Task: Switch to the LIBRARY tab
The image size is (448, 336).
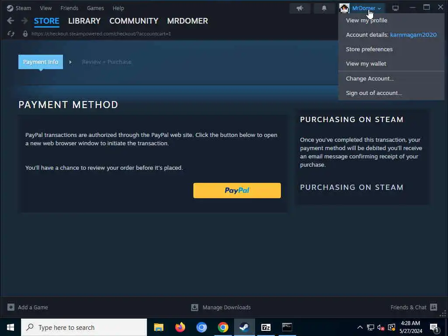Action: point(84,21)
